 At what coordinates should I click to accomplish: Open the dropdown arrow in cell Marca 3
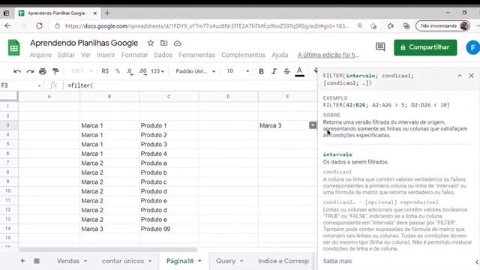pos(313,125)
